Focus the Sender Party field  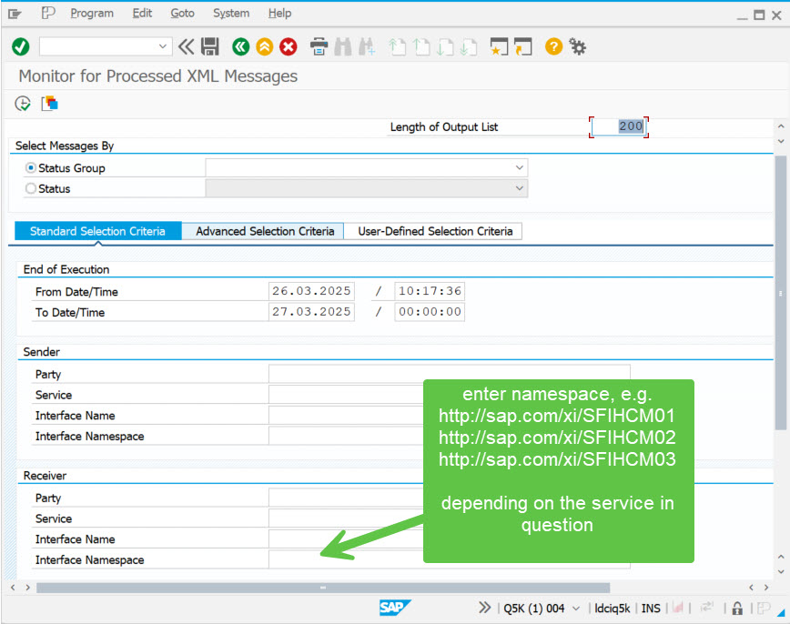[450, 374]
